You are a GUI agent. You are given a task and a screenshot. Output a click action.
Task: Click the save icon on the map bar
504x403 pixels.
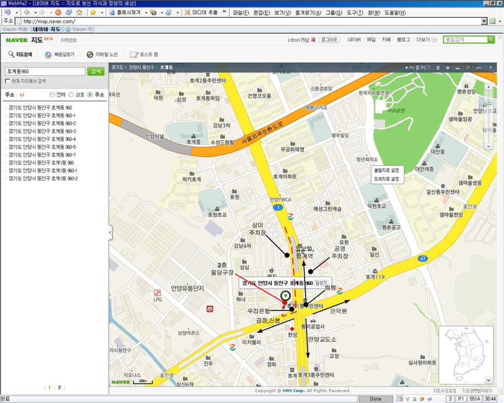(448, 67)
